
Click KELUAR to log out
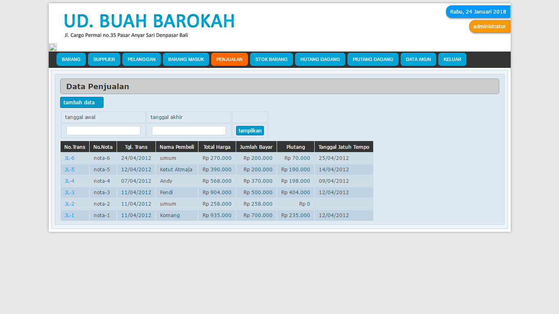click(452, 59)
